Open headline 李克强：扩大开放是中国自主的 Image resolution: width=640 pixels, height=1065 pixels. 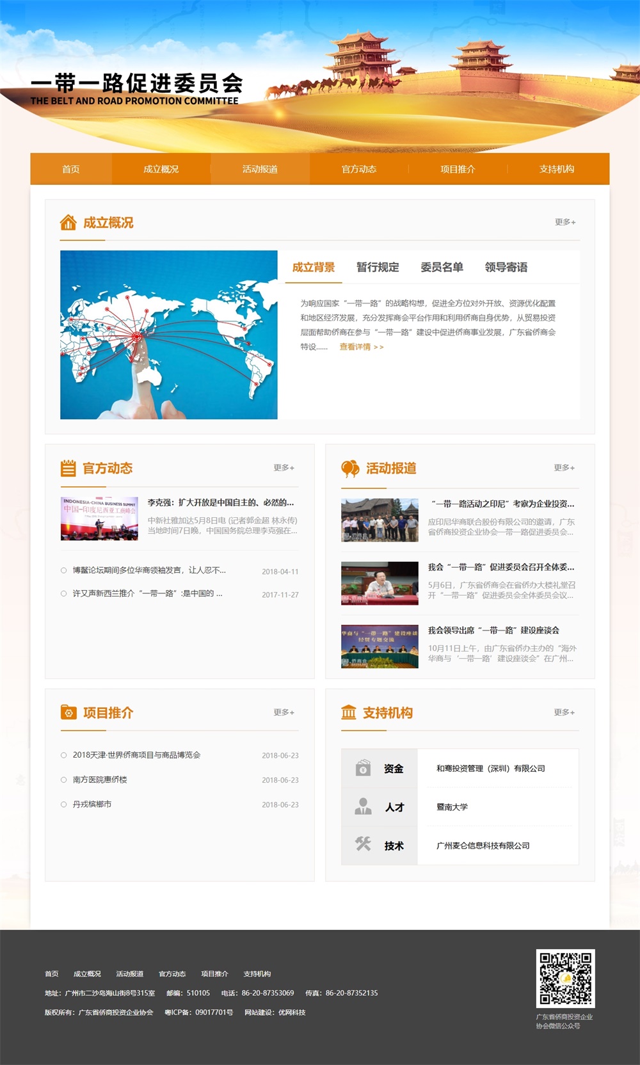click(221, 502)
